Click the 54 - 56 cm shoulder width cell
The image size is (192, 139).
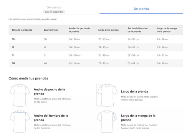click(133, 39)
